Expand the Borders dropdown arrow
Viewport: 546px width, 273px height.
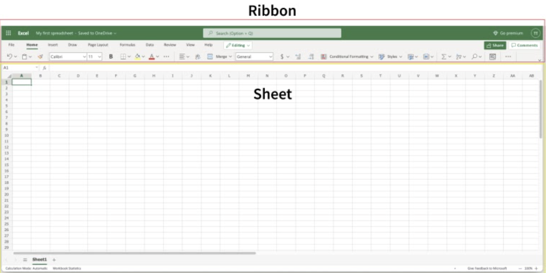(x=129, y=56)
